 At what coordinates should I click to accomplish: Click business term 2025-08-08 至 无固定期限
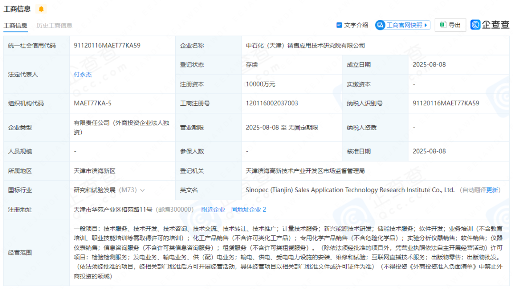(282, 128)
